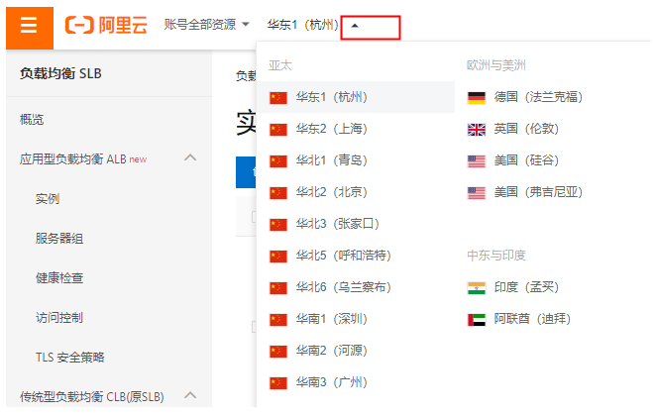Click the India flag icon
655x416 pixels.
(x=477, y=288)
